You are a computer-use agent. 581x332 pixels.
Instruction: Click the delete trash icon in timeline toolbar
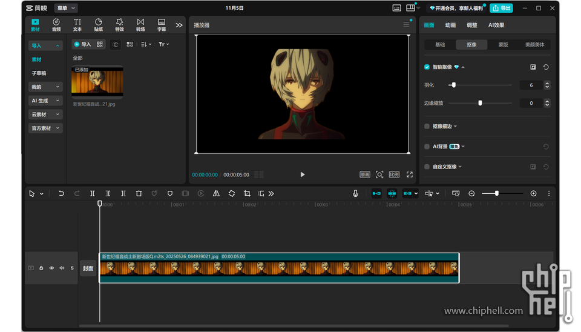pos(139,193)
